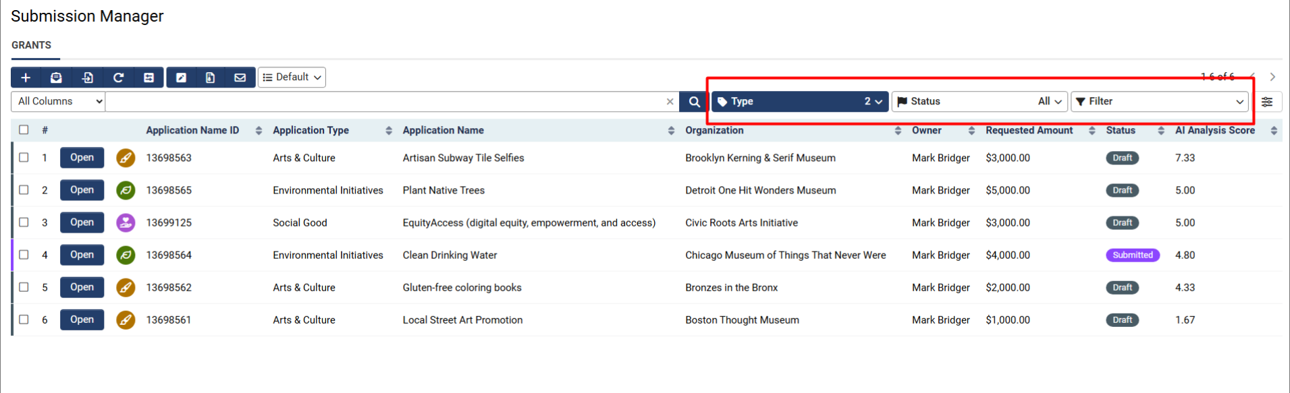Check the box for row 2

24,189
